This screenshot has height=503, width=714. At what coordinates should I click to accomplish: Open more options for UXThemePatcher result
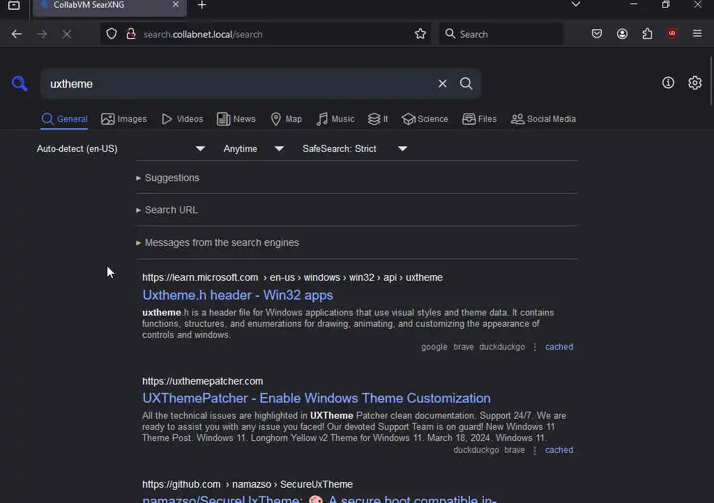point(535,450)
